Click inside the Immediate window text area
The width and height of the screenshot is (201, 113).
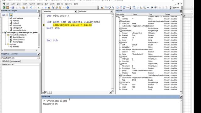coord(111,106)
